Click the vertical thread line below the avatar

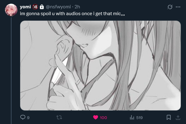tap(11, 71)
